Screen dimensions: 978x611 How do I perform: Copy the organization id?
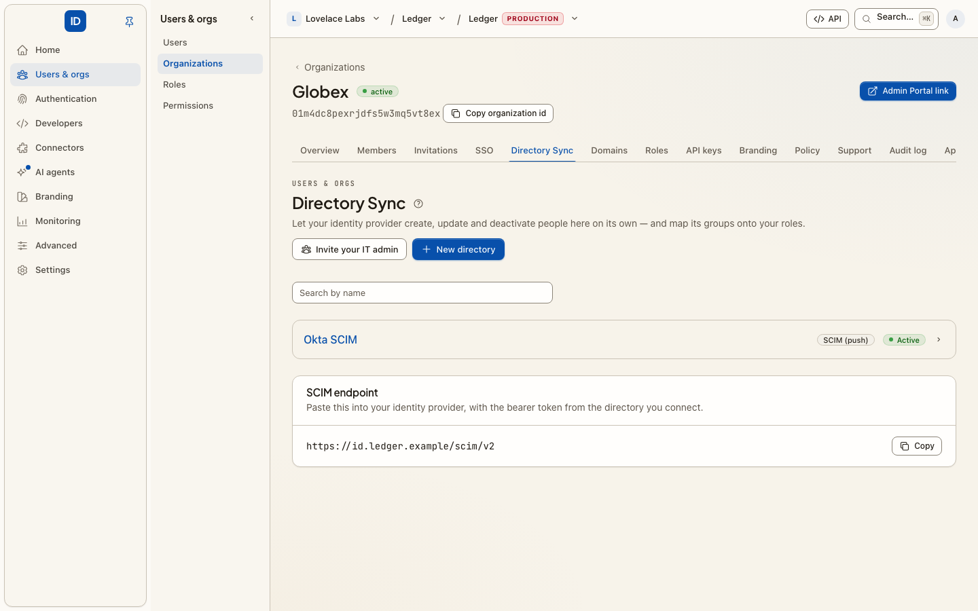pos(498,113)
